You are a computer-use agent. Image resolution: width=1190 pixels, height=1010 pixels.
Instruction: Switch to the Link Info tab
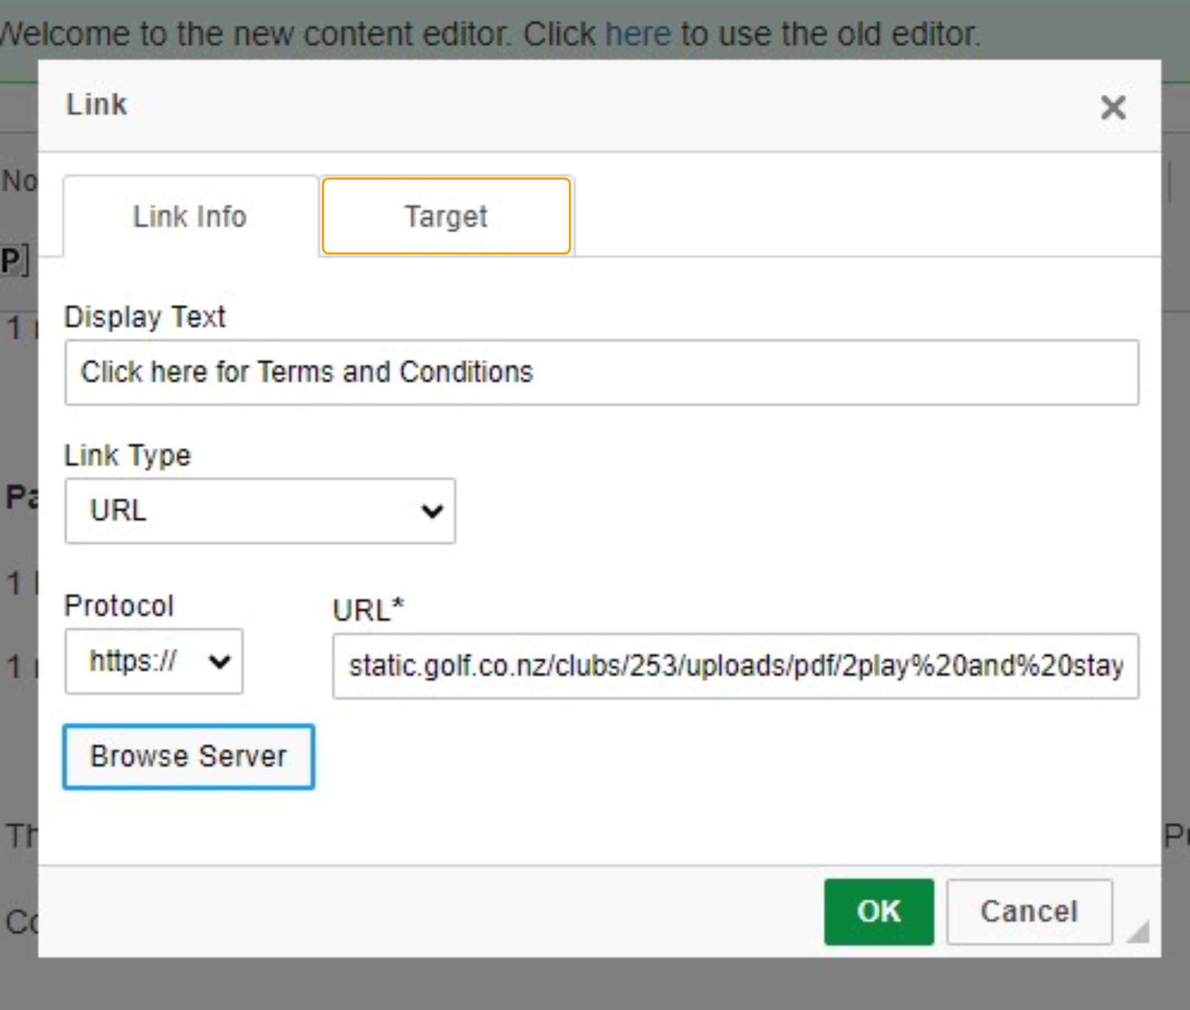click(190, 217)
